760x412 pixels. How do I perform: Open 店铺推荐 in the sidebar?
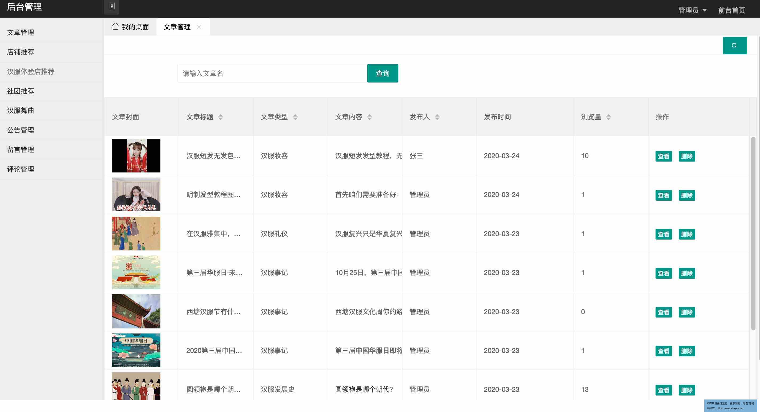click(x=21, y=52)
